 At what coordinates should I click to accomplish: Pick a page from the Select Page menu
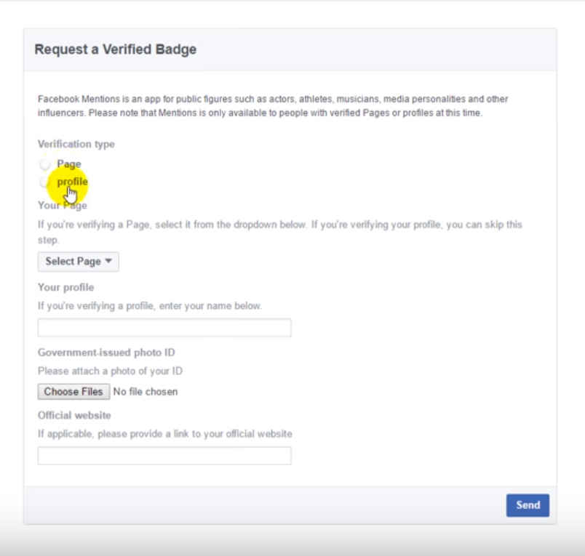coord(78,261)
